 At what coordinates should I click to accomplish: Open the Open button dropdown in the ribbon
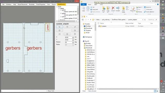pos(142,7)
